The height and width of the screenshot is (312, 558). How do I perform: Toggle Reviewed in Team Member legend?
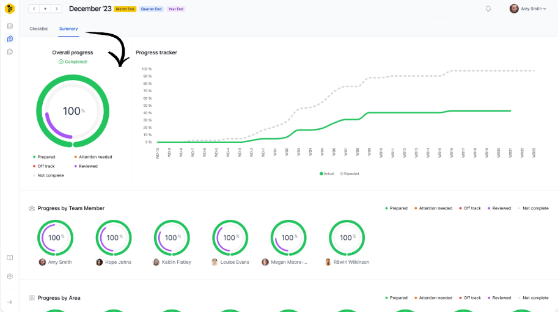pyautogui.click(x=499, y=208)
